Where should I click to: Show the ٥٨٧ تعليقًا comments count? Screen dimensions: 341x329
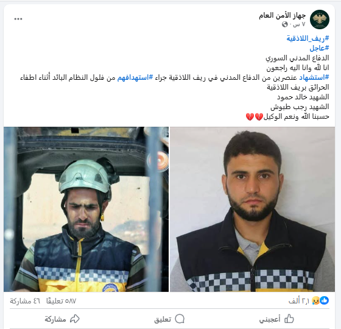[61, 301]
